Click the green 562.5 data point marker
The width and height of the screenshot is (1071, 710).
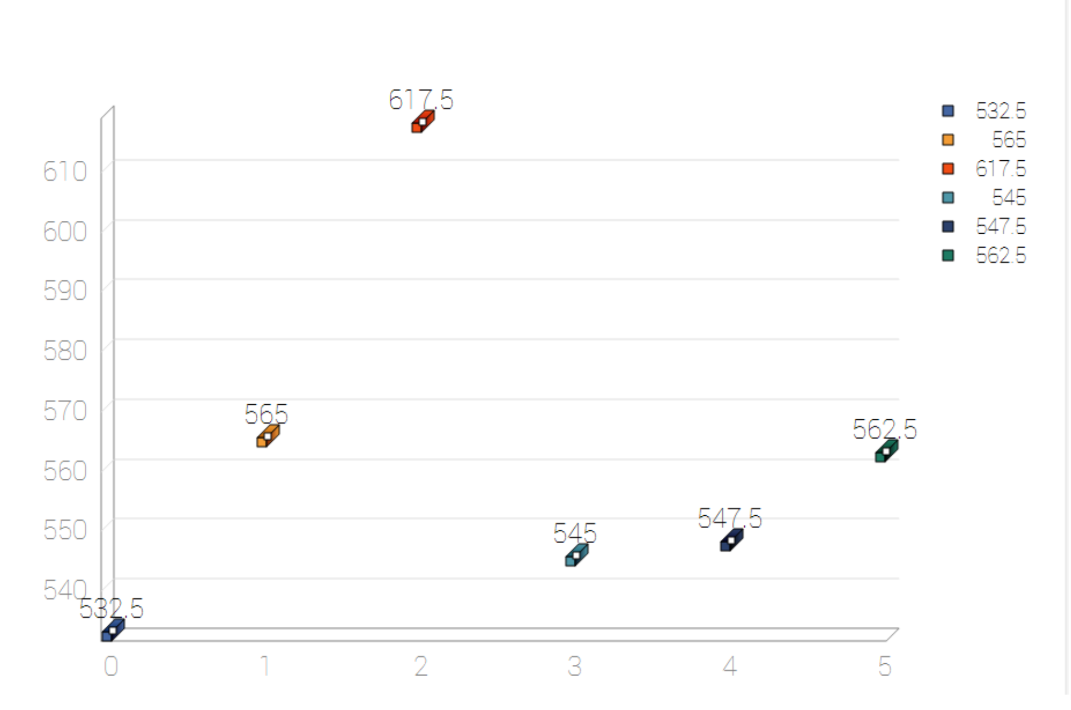(886, 452)
